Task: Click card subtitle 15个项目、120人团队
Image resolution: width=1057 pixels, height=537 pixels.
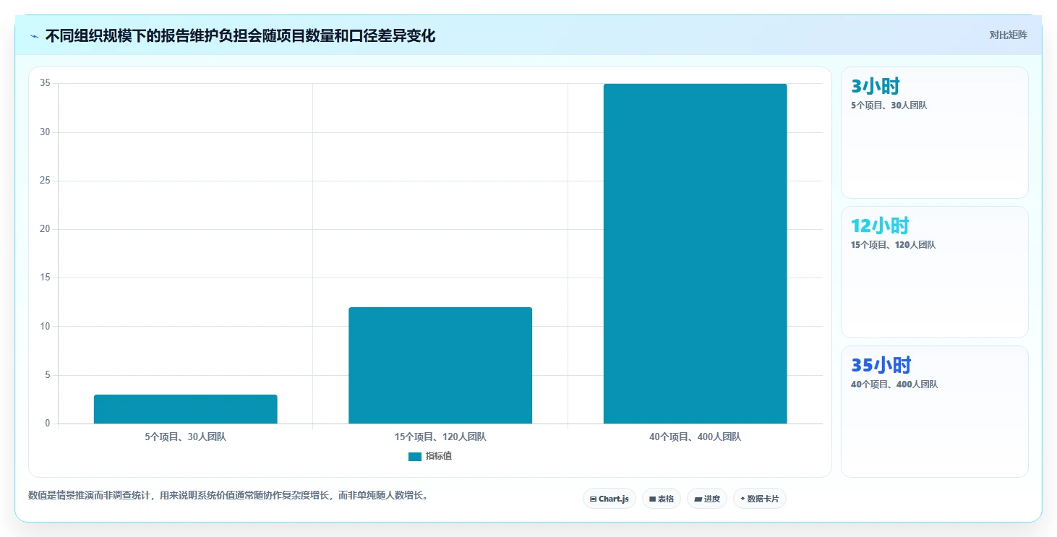Action: [894, 245]
